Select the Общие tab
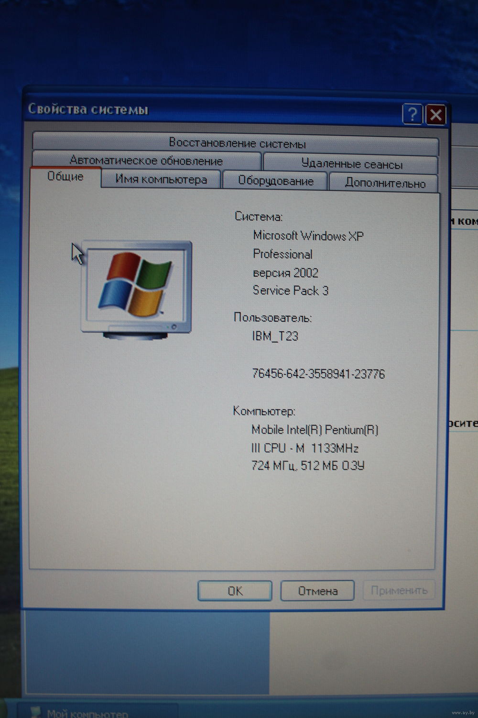The image size is (478, 718). (65, 177)
